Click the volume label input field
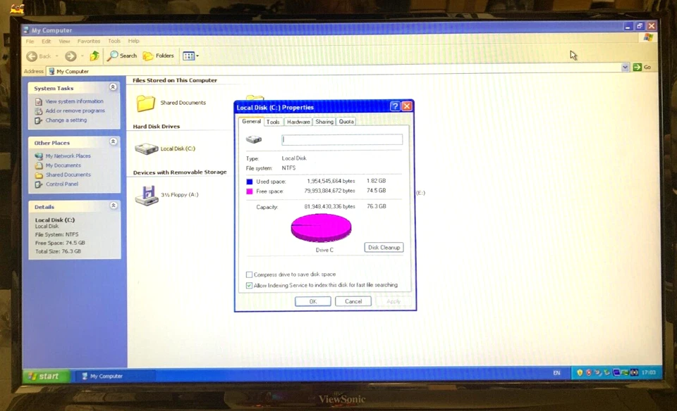677x411 pixels. tap(342, 139)
